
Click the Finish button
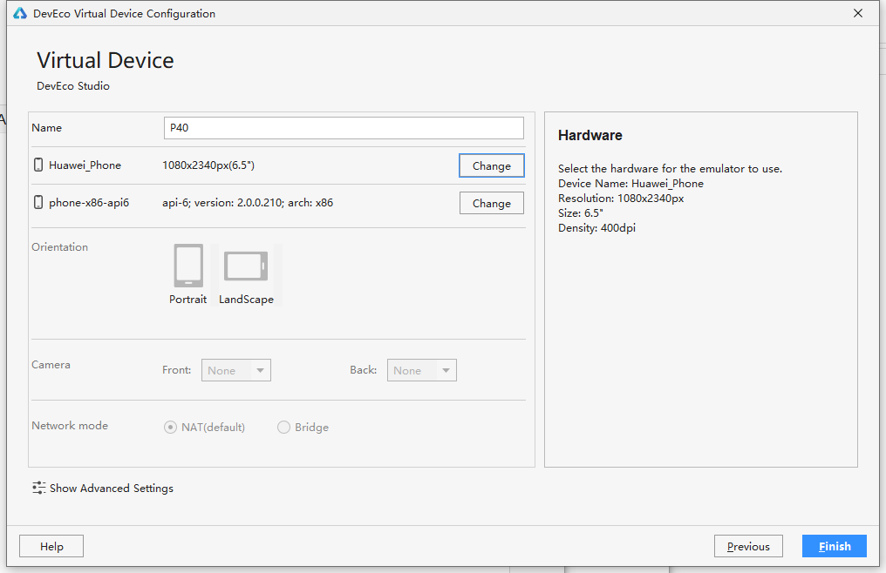pyautogui.click(x=834, y=546)
